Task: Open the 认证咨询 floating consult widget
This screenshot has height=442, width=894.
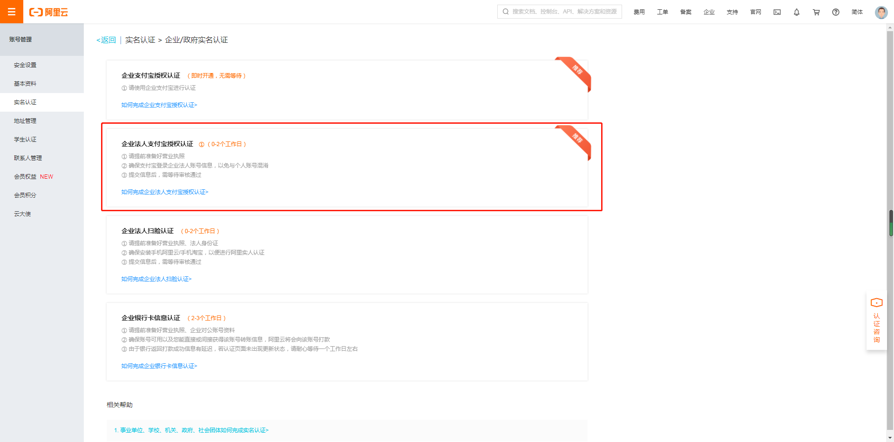Action: 876,321
